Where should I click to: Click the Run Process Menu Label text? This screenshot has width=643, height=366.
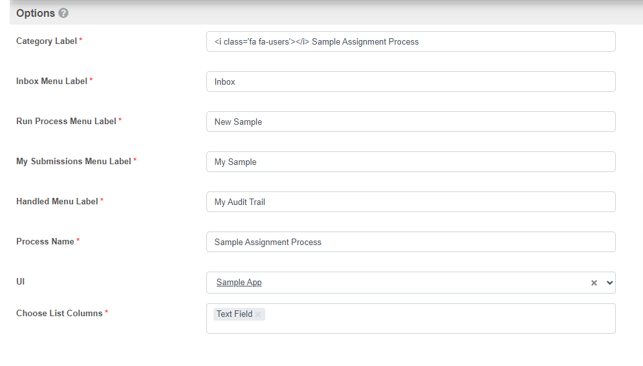[67, 122]
